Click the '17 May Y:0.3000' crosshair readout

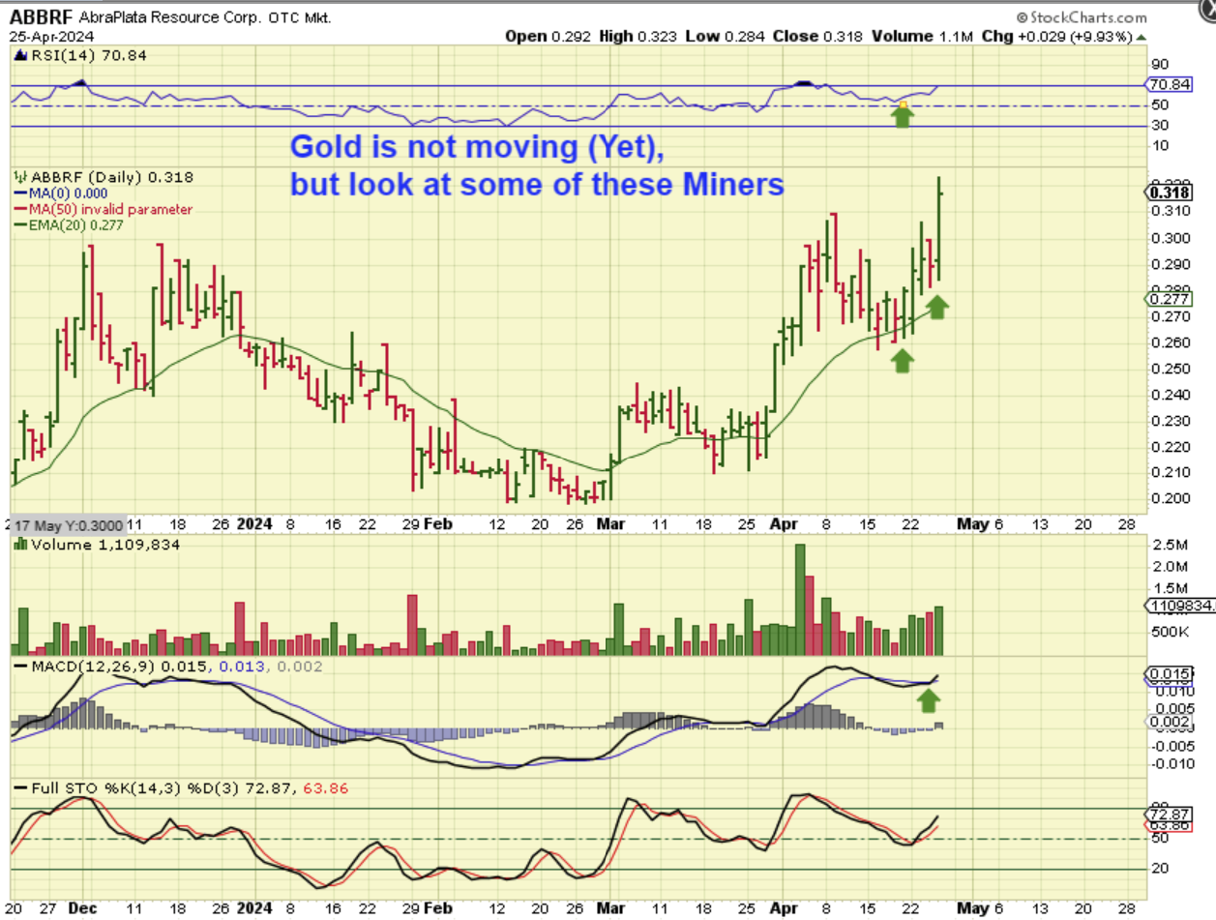[68, 524]
